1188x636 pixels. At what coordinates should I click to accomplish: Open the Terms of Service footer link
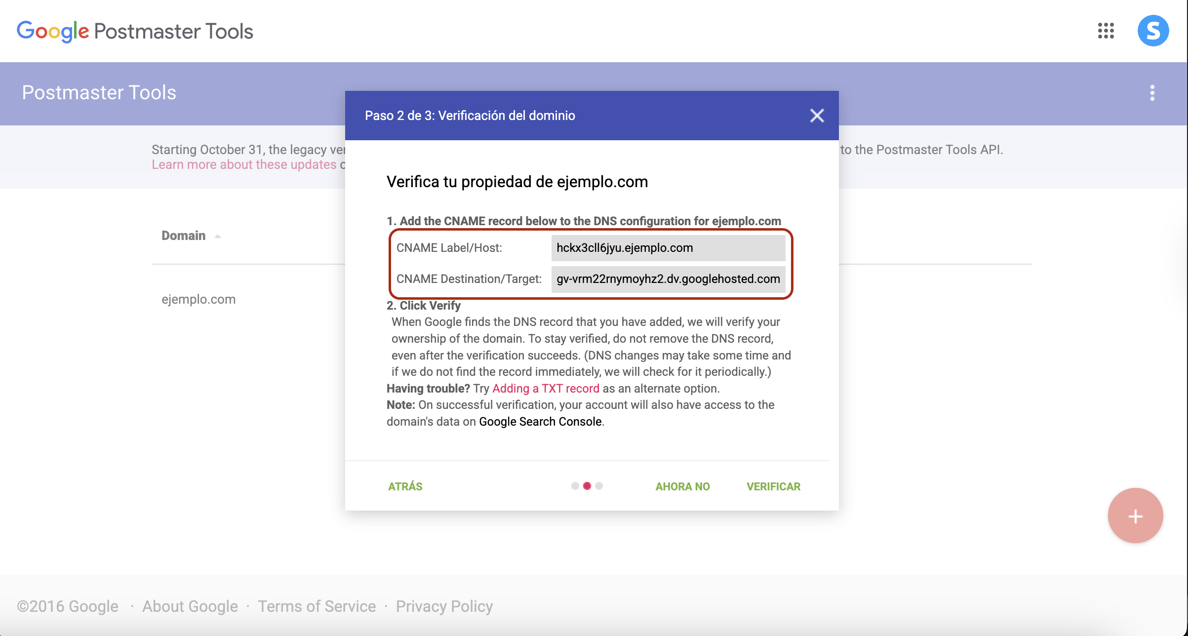(317, 606)
